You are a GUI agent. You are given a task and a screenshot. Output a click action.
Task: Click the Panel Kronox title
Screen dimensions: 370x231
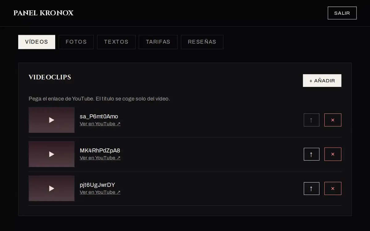point(43,13)
